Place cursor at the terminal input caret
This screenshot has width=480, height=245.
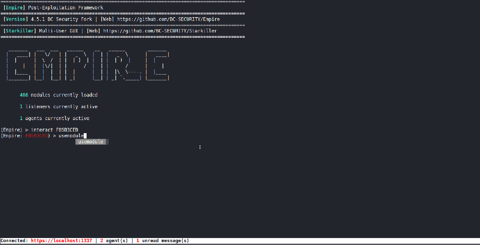[85, 135]
